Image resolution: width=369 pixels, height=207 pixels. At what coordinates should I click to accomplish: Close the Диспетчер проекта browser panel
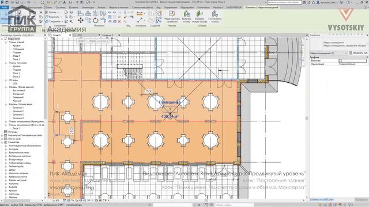tap(45, 35)
